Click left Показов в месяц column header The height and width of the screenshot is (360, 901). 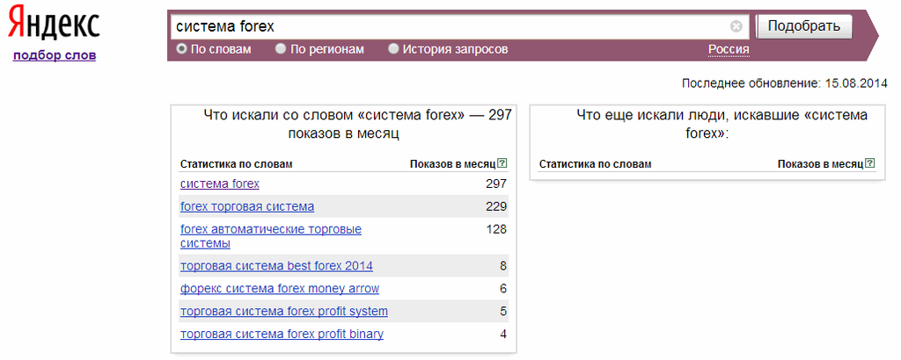[453, 164]
